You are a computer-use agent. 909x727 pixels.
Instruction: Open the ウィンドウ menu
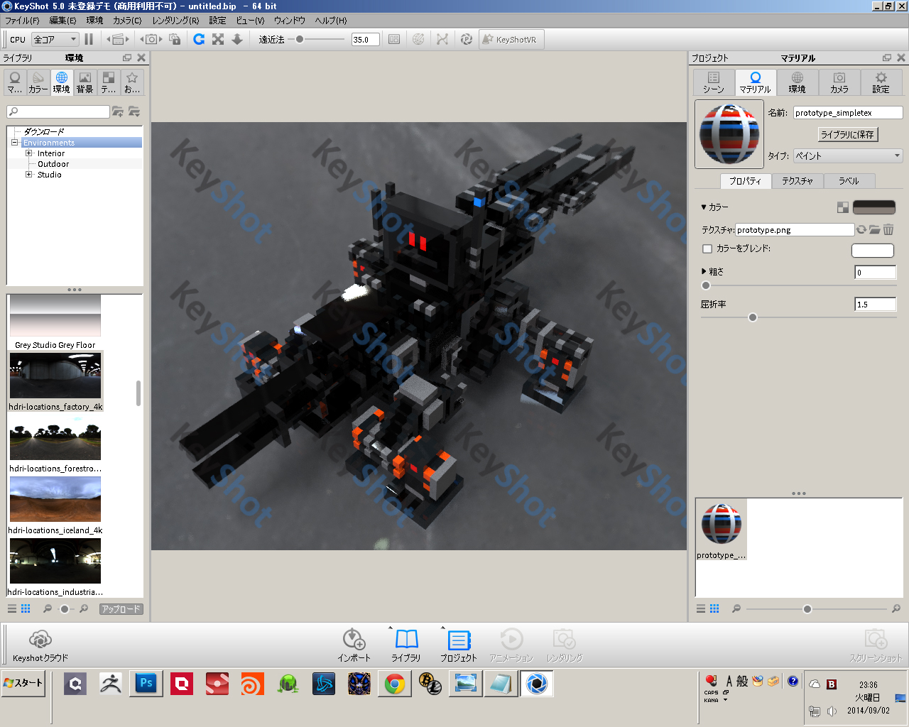click(x=290, y=21)
